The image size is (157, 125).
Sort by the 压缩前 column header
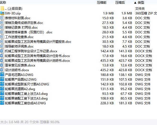pos(101,2)
